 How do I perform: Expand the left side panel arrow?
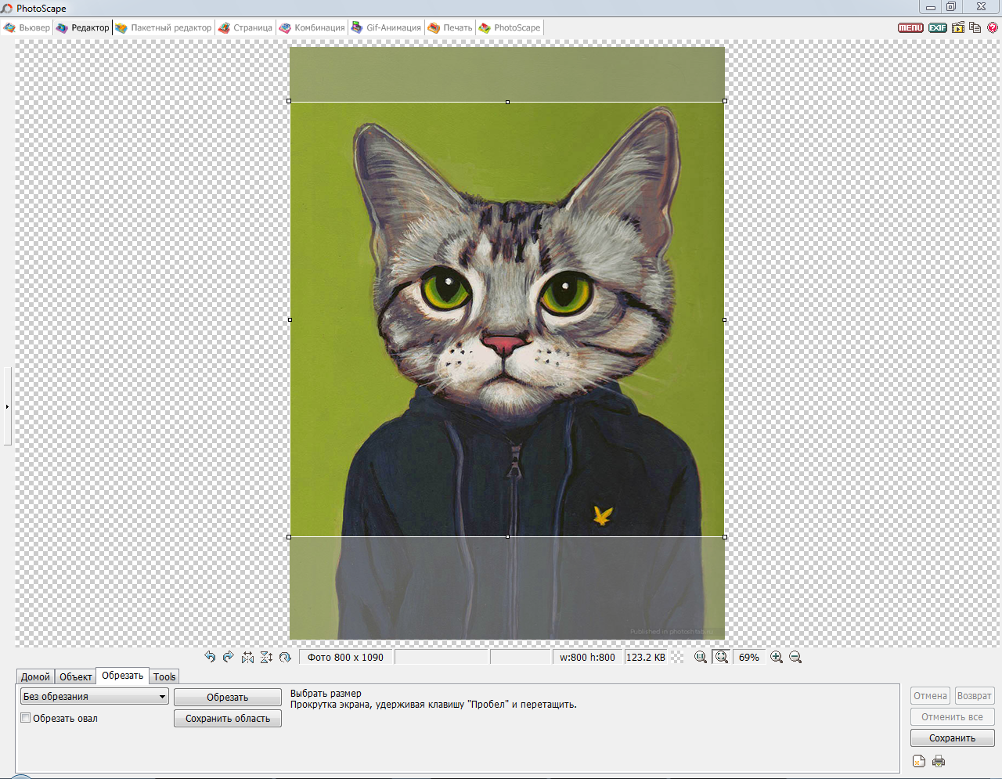pos(7,406)
